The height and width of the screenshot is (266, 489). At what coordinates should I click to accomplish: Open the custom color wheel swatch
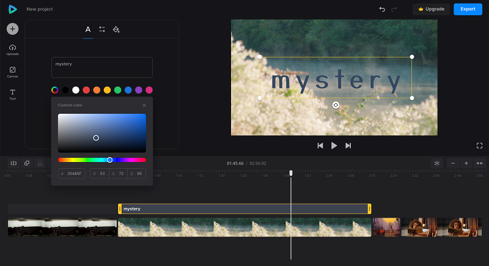(55, 90)
